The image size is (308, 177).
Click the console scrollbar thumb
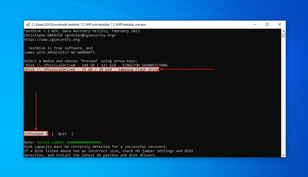pos(283,36)
